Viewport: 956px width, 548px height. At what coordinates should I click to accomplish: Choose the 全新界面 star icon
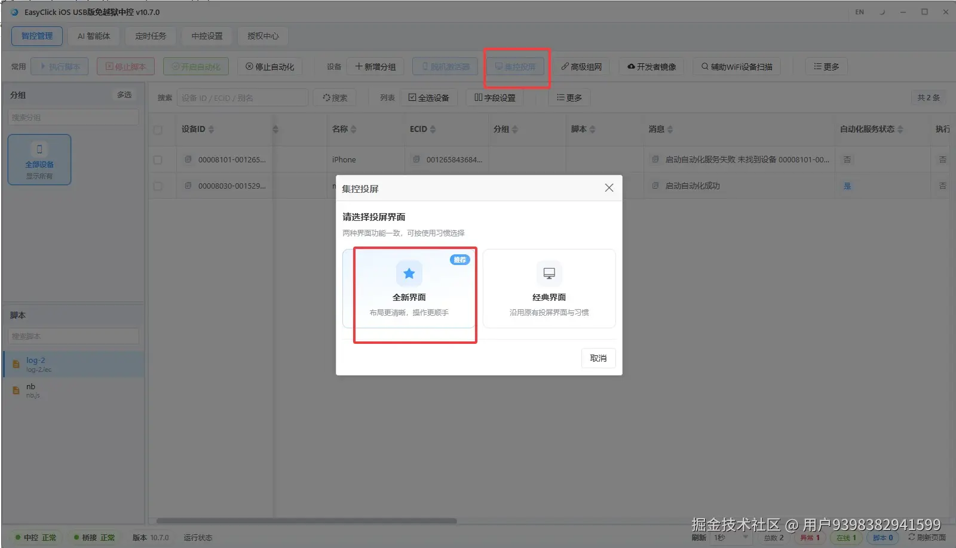click(409, 273)
